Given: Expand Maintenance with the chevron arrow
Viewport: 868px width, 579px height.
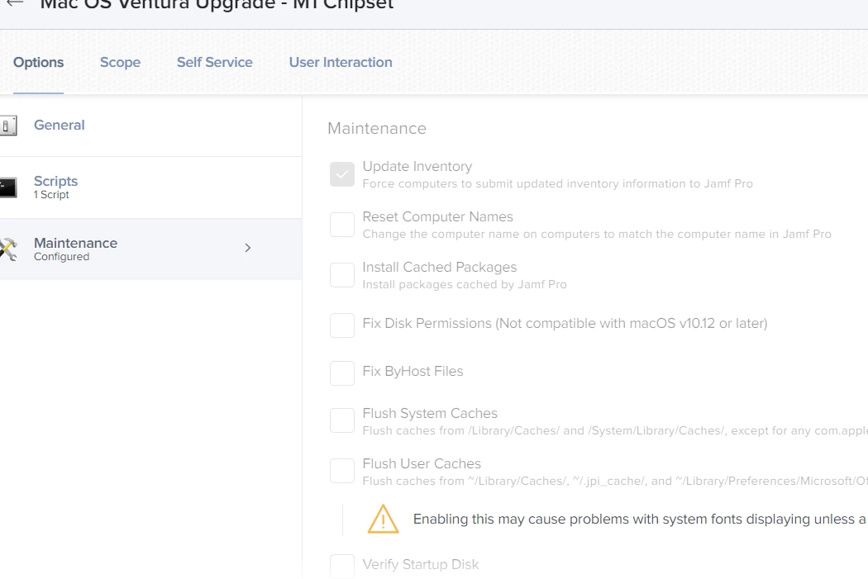Looking at the screenshot, I should pos(247,248).
